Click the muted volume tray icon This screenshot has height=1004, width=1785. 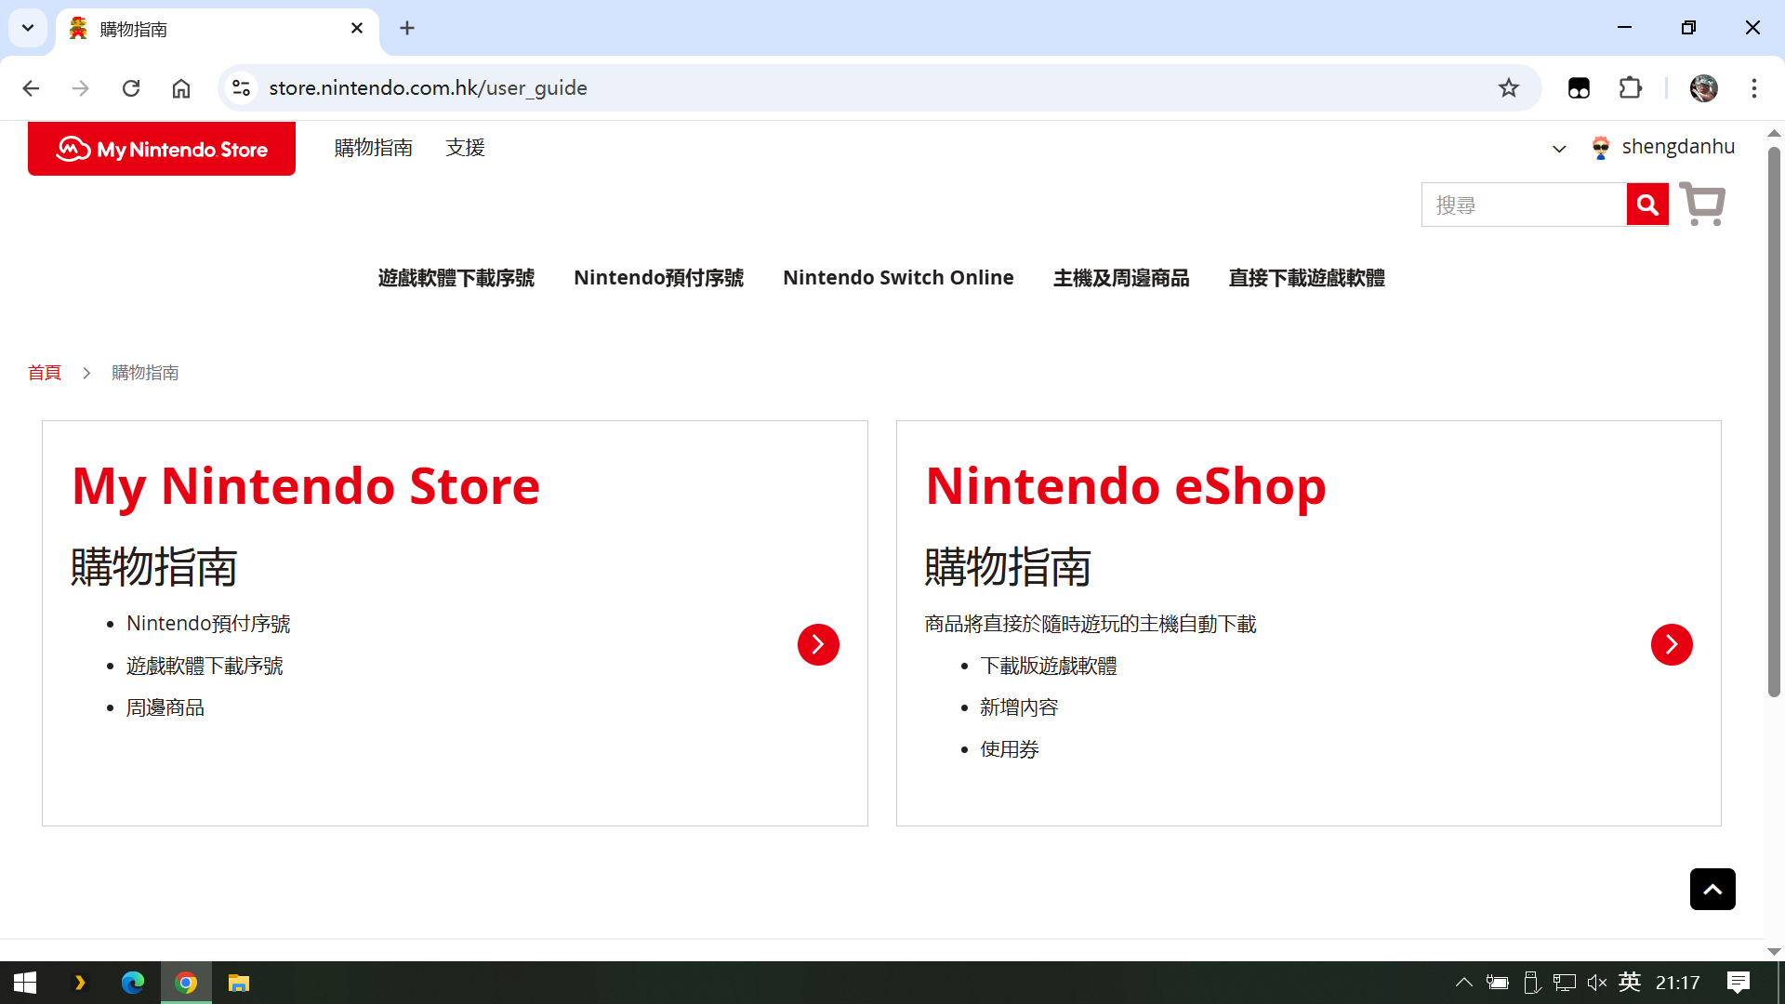coord(1597,983)
